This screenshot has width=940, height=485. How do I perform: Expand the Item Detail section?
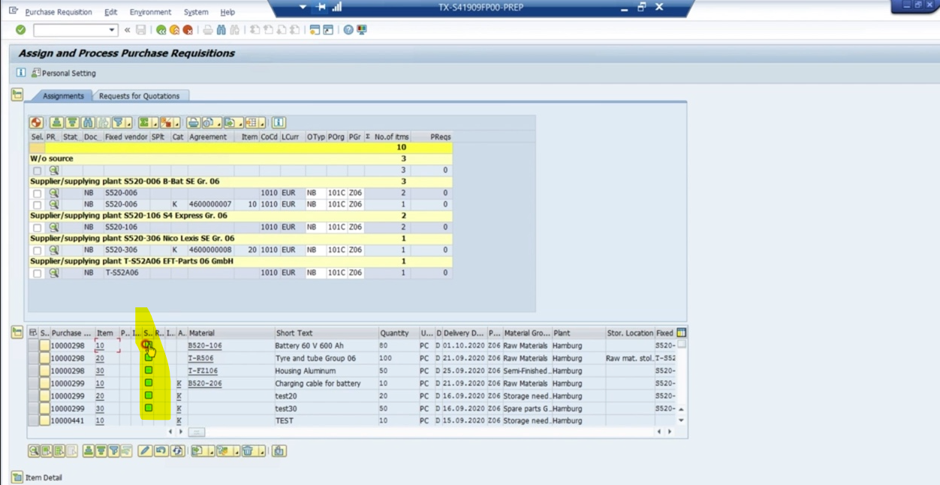(x=17, y=478)
